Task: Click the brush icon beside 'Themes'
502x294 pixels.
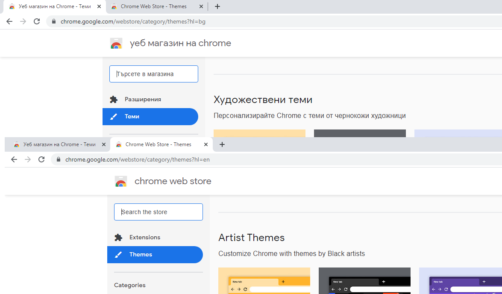Action: (x=118, y=255)
